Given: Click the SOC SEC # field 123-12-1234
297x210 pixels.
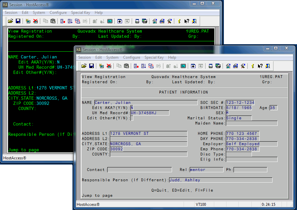Looking at the screenshot, I should pyautogui.click(x=240, y=103).
